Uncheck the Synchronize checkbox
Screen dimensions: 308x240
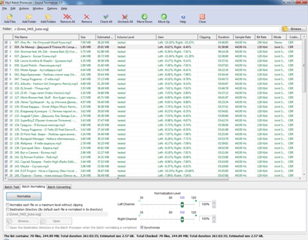141,227
